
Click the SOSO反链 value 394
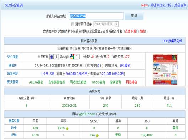pos(92,135)
